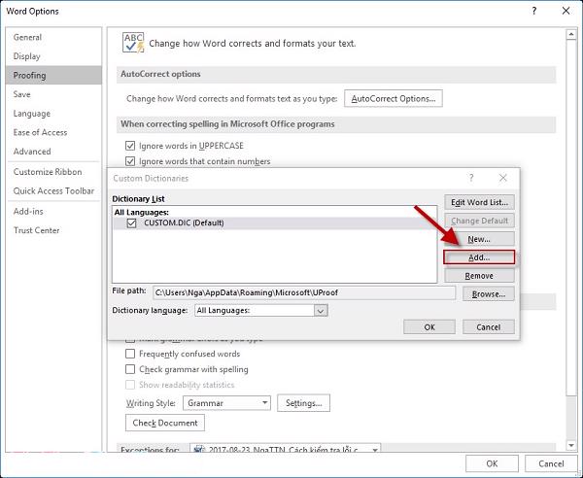Switch to the Customize Ribbon category
583x478 pixels.
(x=47, y=172)
